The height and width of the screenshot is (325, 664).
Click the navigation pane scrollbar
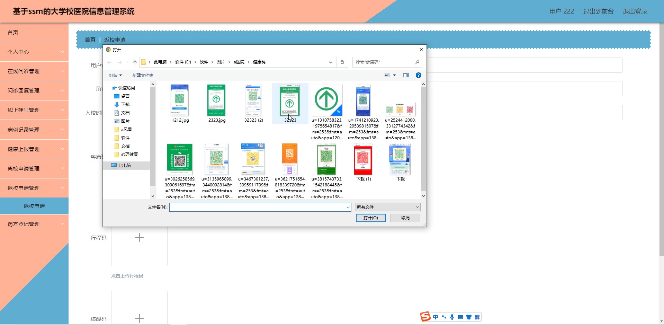click(153, 136)
